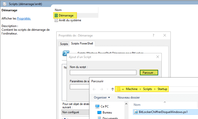Click the Nom du script input field

(103, 72)
